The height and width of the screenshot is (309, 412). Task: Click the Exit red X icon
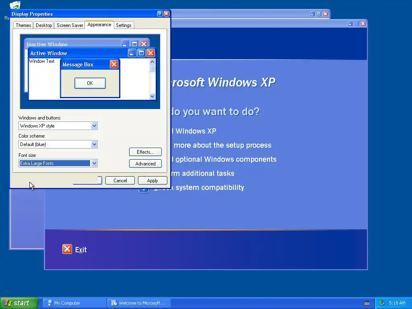click(67, 249)
